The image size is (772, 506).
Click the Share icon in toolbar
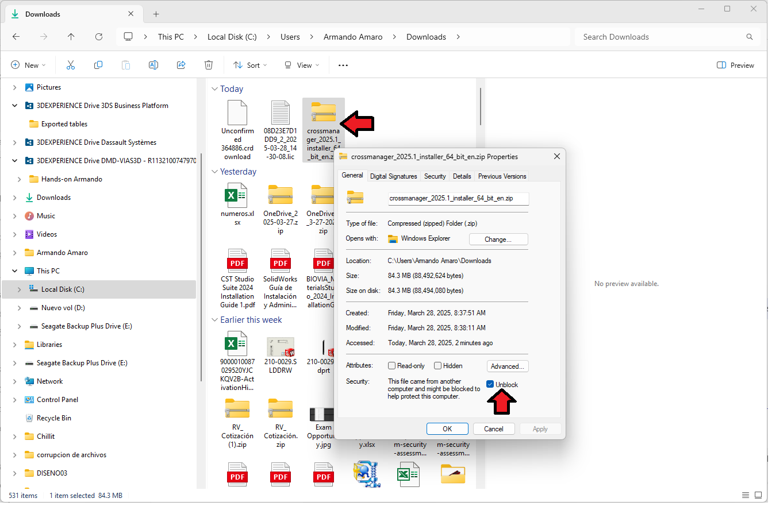click(x=181, y=65)
